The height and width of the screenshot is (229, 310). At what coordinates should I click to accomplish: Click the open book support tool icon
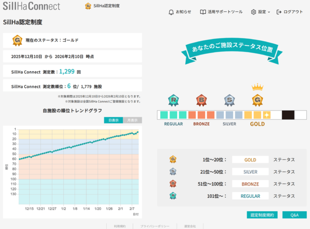tap(203, 12)
